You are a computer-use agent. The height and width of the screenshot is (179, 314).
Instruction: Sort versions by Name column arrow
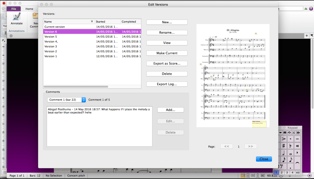pos(92,22)
